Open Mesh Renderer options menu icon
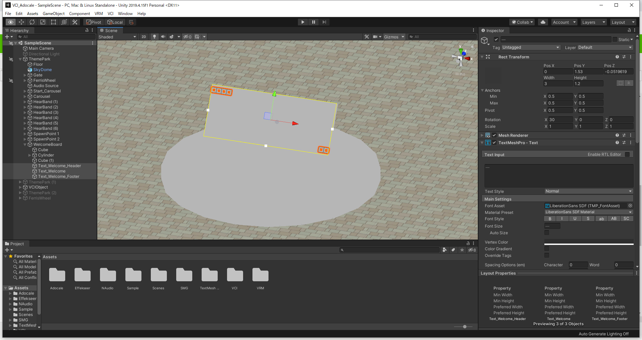 [631, 135]
